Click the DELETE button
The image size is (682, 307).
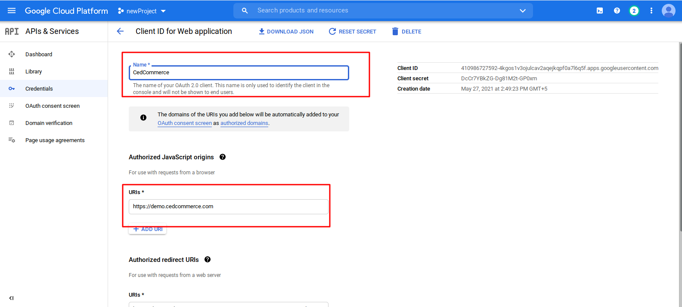(x=406, y=31)
